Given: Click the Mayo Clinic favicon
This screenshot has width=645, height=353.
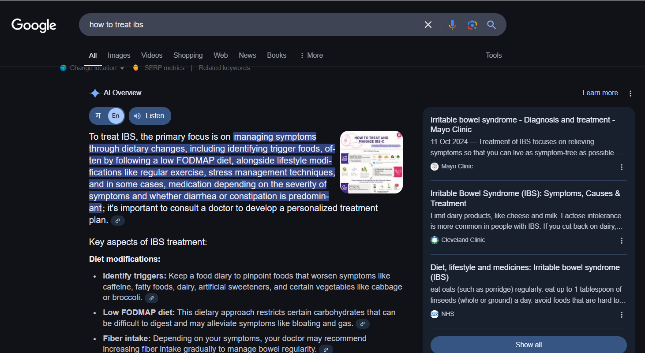Looking at the screenshot, I should (x=435, y=167).
